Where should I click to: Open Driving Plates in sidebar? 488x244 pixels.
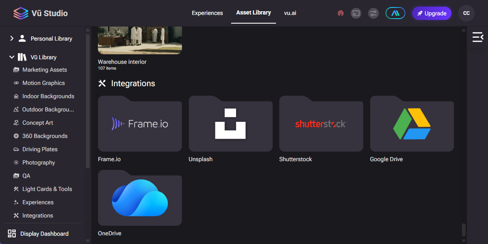[x=40, y=149]
